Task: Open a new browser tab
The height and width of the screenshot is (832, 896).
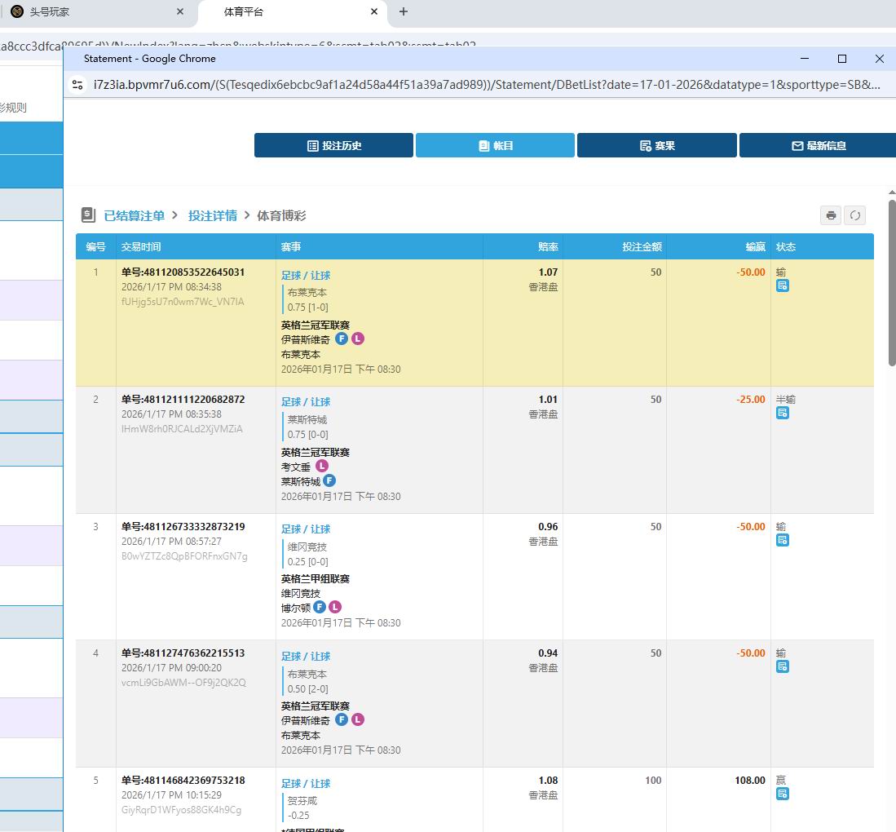Action: tap(403, 11)
